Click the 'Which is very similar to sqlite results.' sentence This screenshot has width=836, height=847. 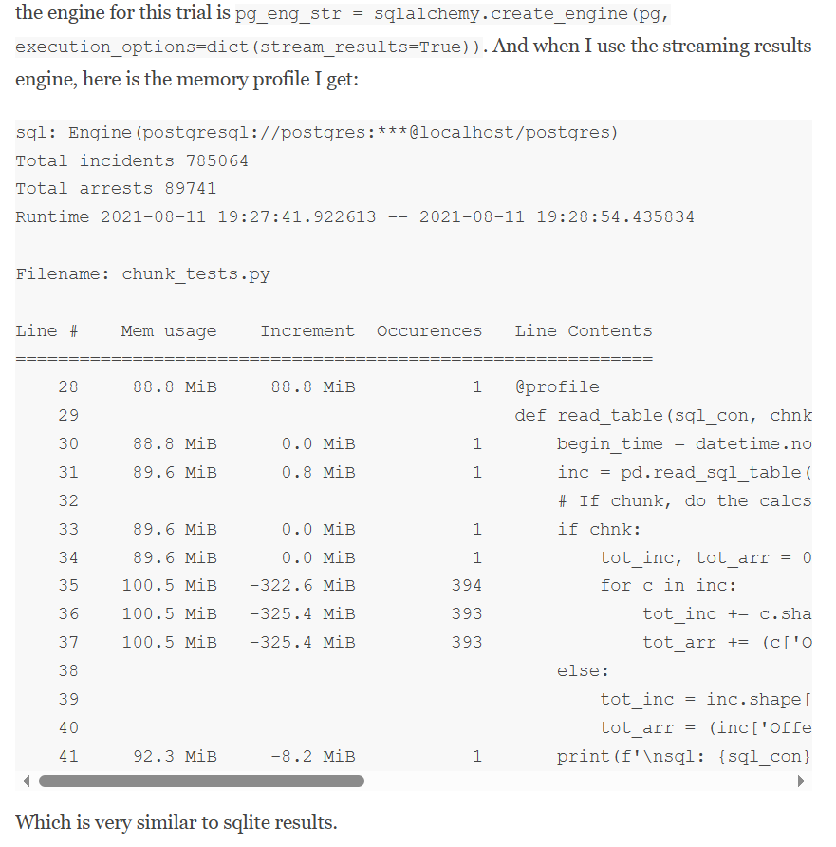coord(176,822)
